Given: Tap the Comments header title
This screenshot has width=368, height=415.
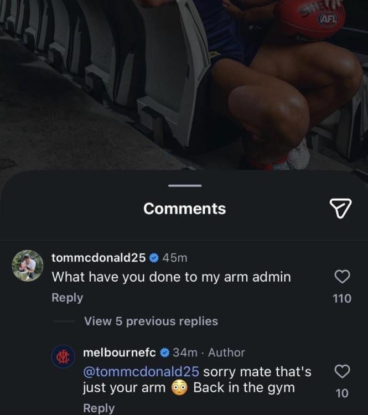Looking at the screenshot, I should 184,209.
